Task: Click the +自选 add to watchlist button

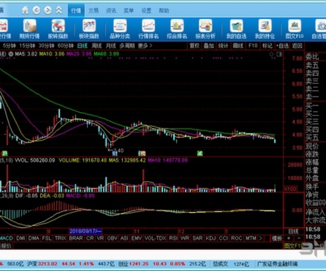Action: pyautogui.click(x=283, y=46)
